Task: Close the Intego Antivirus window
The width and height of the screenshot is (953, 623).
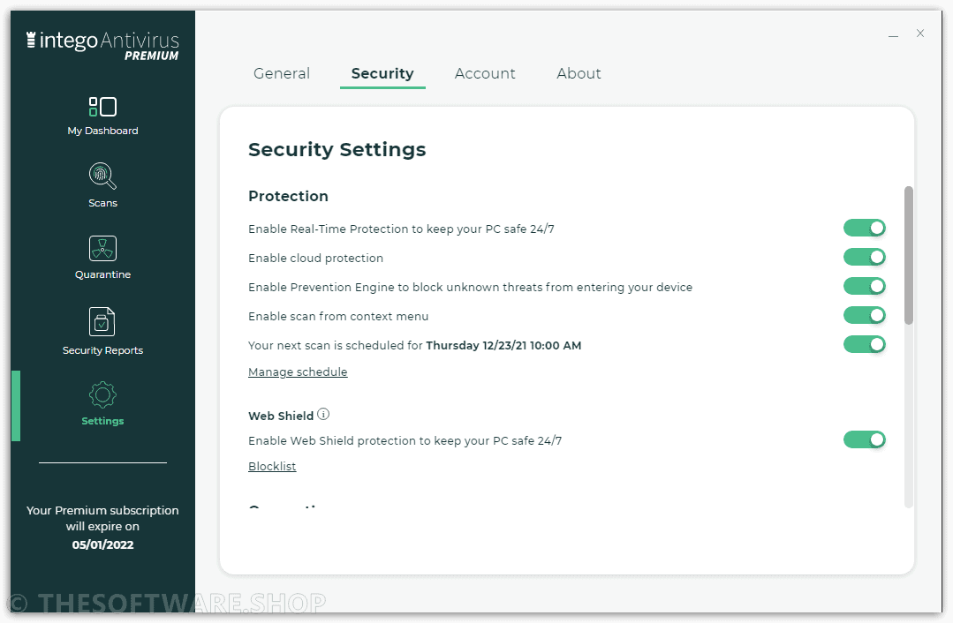Action: coord(920,34)
